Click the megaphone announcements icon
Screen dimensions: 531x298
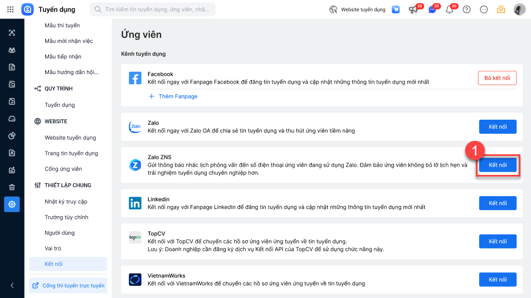[413, 9]
